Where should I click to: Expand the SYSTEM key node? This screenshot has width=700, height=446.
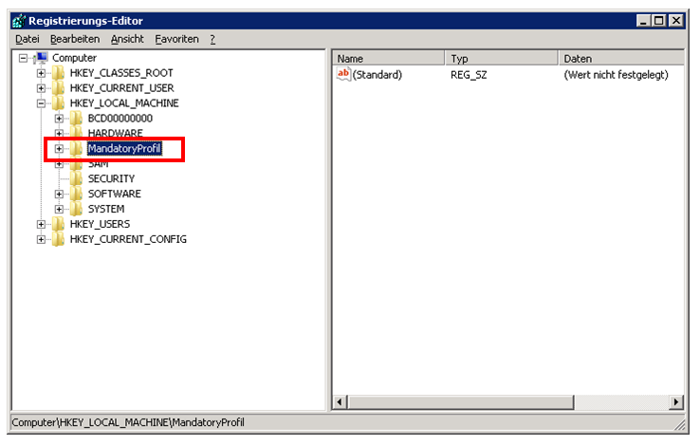pyautogui.click(x=59, y=209)
